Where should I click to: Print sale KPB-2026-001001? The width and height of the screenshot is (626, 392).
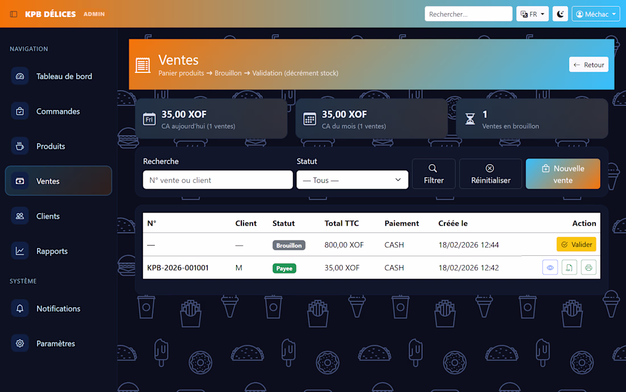588,267
